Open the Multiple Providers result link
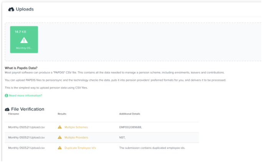262x162 pixels. [x=76, y=137]
